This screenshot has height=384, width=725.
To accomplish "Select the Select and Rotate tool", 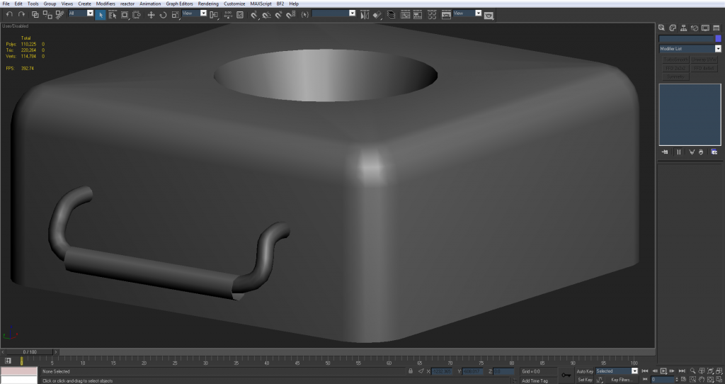I will coord(163,14).
